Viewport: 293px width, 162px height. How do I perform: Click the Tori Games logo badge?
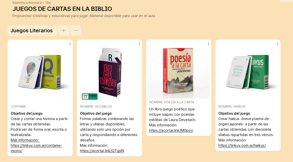click(x=90, y=96)
